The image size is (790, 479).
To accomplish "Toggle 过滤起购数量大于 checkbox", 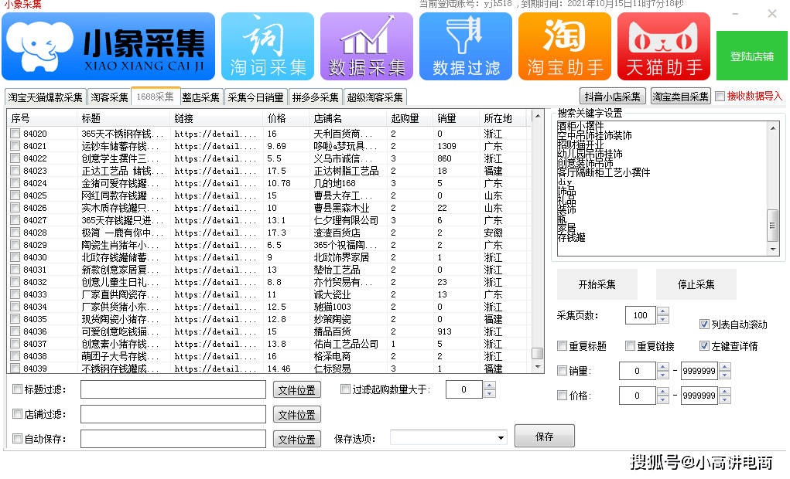I will click(x=345, y=389).
